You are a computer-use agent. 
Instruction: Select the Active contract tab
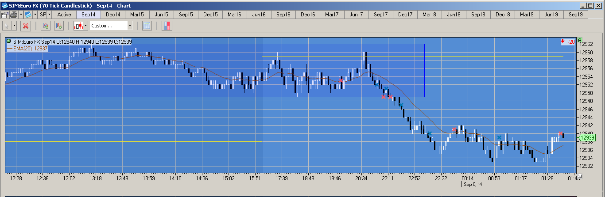point(64,15)
